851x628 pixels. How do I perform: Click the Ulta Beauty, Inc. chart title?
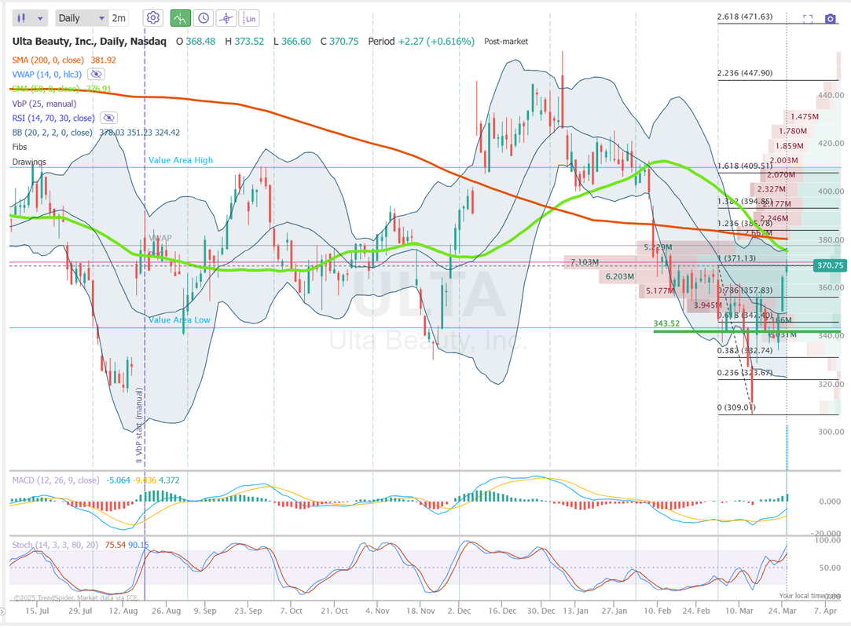[90, 42]
